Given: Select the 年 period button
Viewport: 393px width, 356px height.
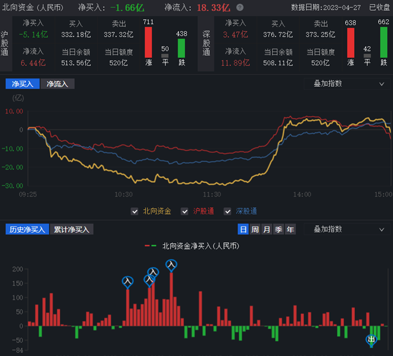Looking at the screenshot, I should [x=290, y=229].
